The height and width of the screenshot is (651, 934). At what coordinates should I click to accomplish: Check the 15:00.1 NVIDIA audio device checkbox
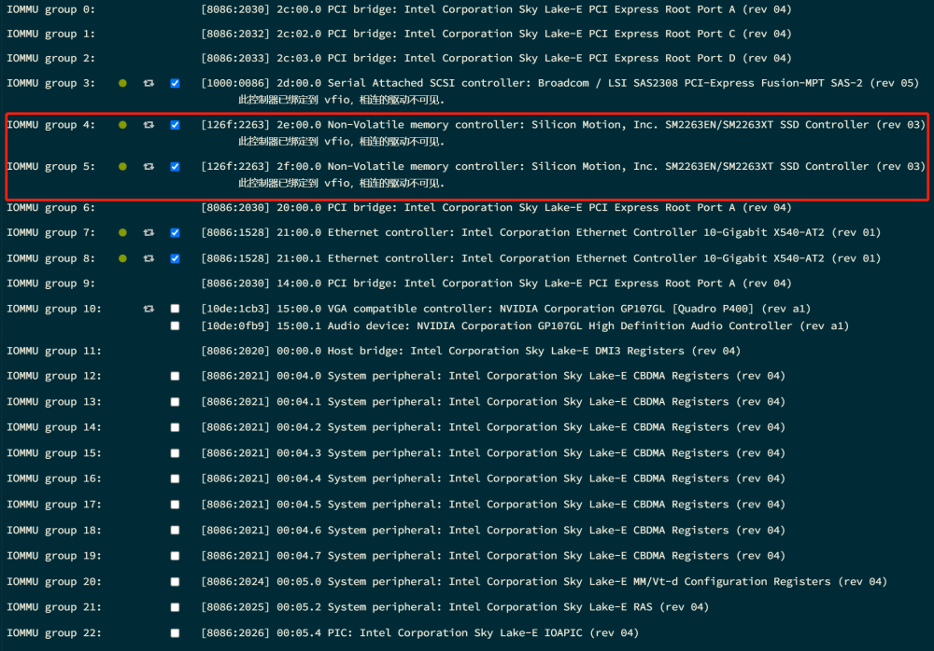coord(176,326)
